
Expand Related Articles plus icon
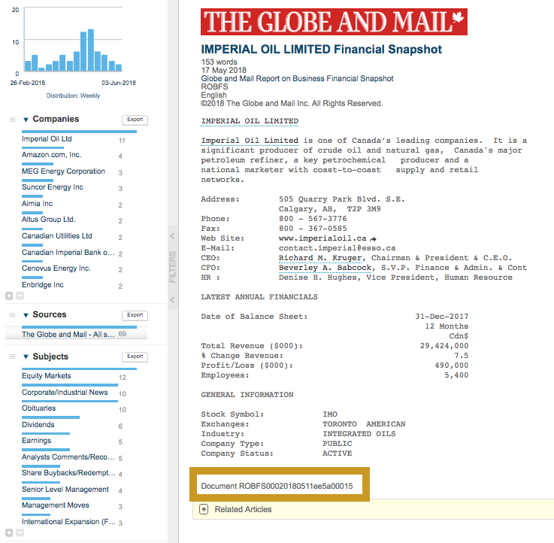tap(204, 509)
